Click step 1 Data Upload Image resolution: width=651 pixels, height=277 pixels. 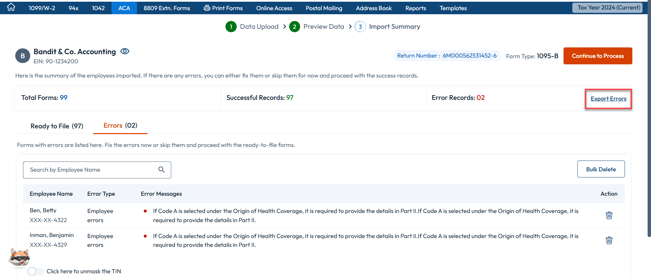tap(252, 26)
